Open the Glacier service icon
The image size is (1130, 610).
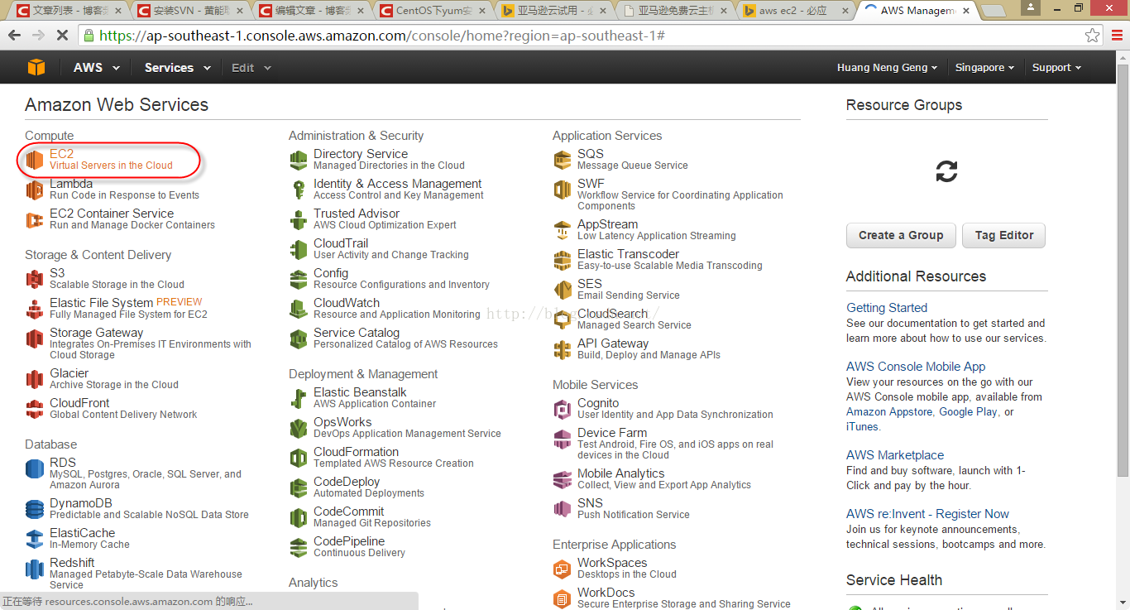point(34,379)
